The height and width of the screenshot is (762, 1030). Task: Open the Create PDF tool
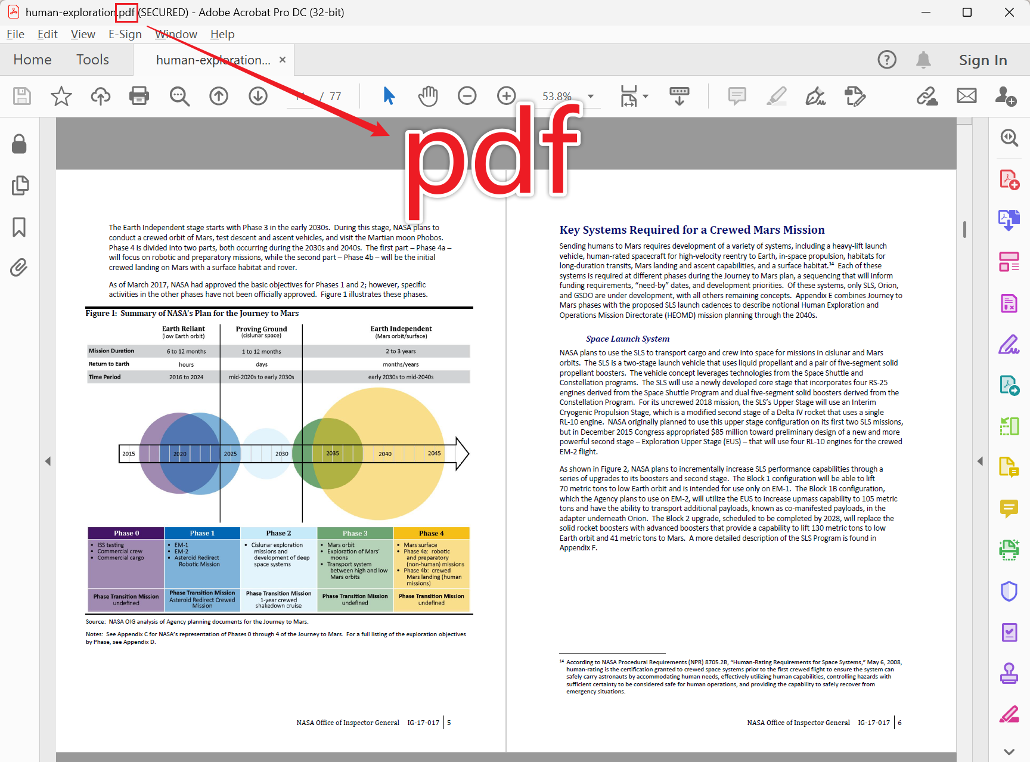[1009, 179]
